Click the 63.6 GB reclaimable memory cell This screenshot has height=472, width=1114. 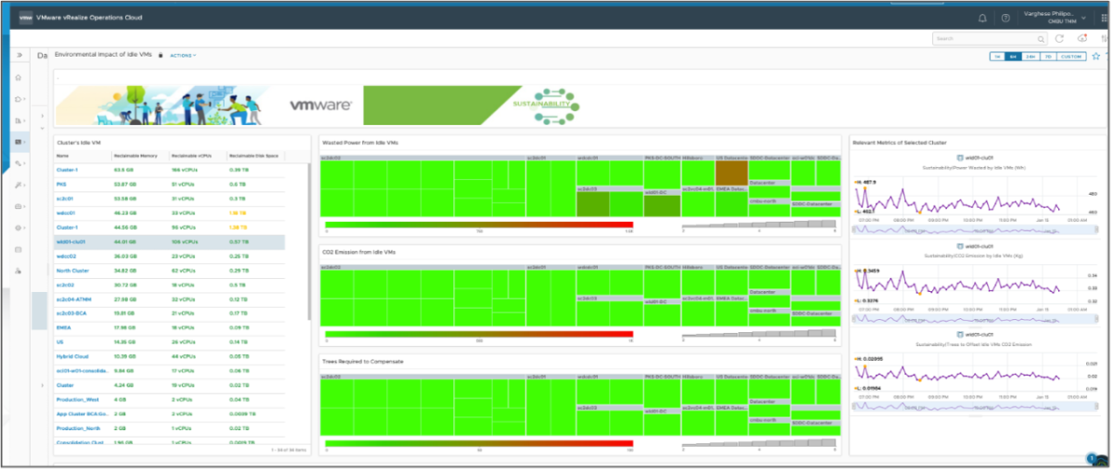[123, 170]
